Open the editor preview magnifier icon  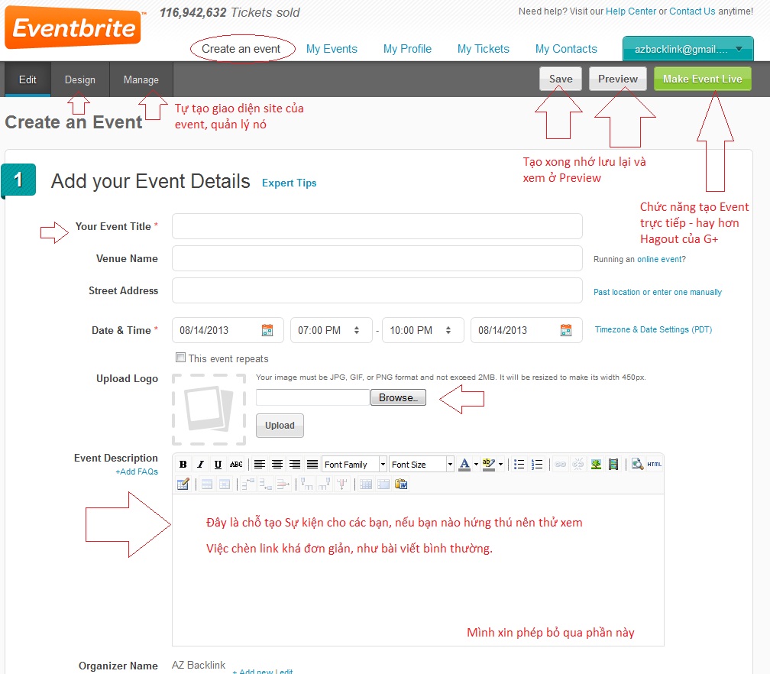(x=637, y=465)
